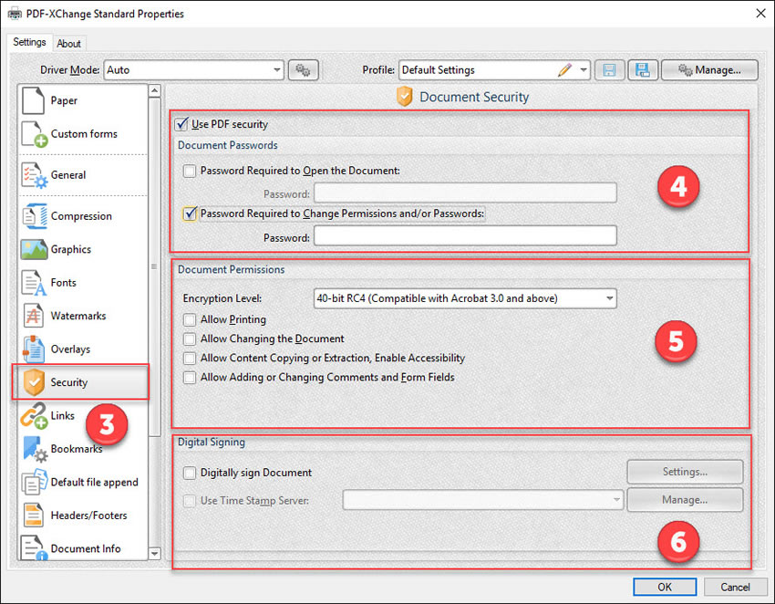Select Paper label in the category list
The image size is (775, 604).
point(64,100)
